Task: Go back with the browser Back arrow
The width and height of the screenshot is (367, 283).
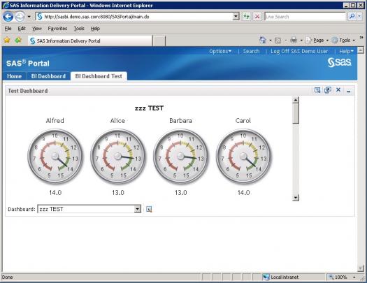Action: point(8,16)
